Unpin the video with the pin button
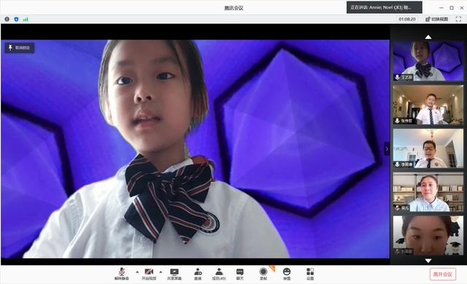Viewport: 467px width, 284px height. click(20, 47)
